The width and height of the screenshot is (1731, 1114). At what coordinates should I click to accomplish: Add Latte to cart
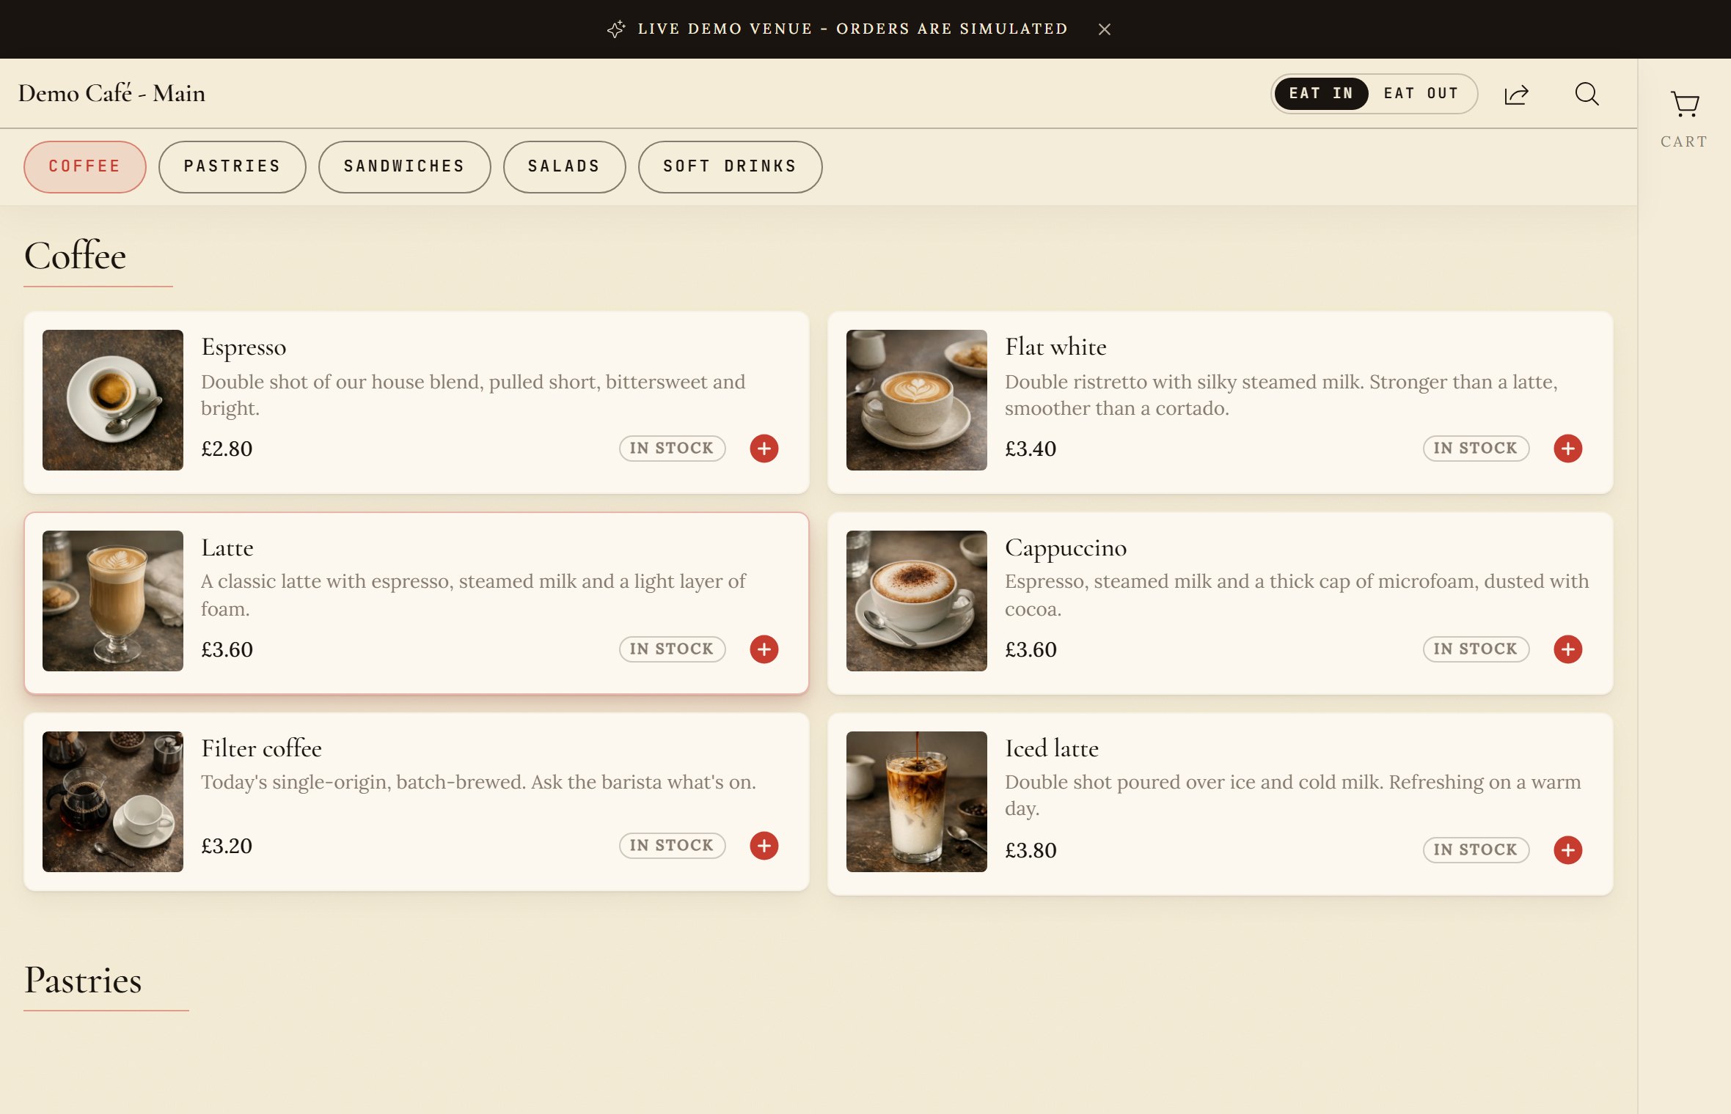764,649
